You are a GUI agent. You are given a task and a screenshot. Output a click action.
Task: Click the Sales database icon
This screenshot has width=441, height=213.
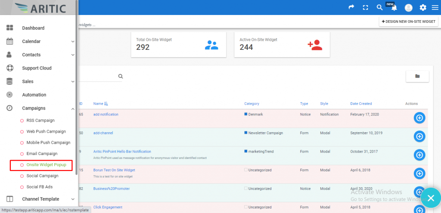tap(9, 81)
